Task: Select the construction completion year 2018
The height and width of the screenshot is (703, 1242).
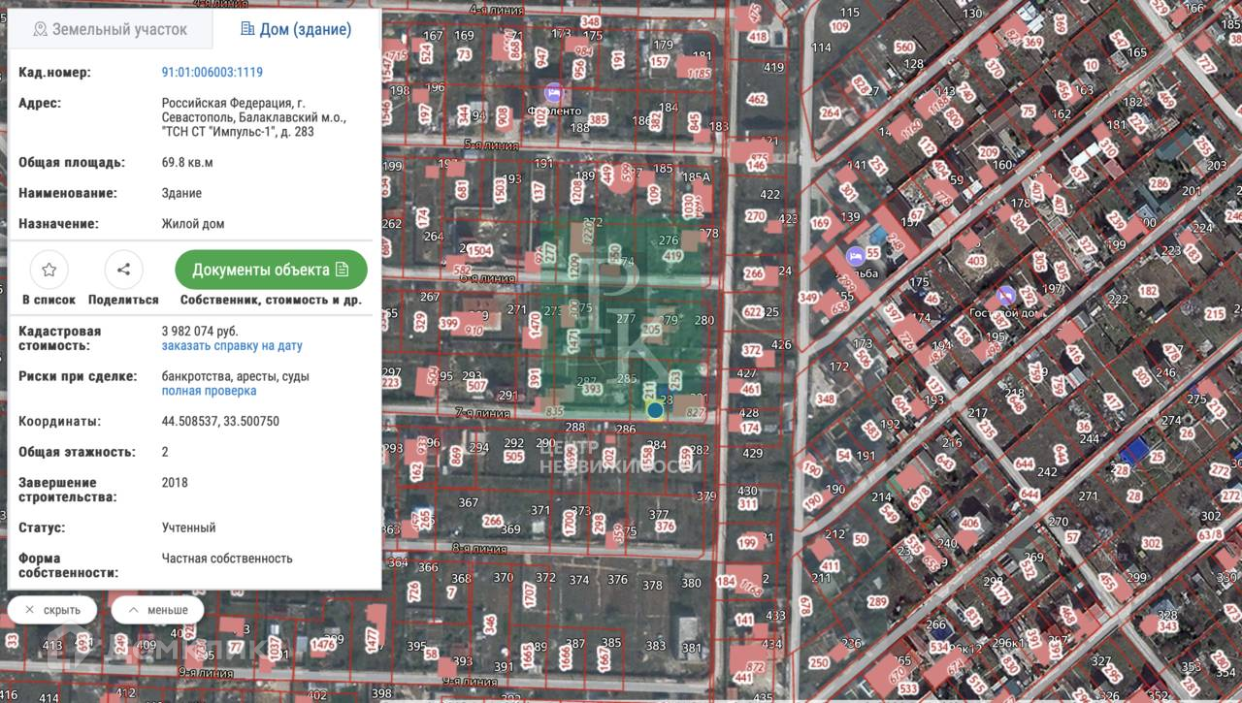Action: pyautogui.click(x=175, y=482)
